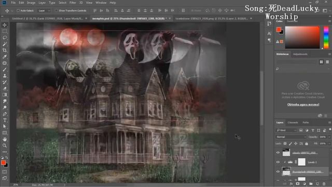Image resolution: width=332 pixels, height=187 pixels.
Task: Delete the selected layer with trash
Action: (x=324, y=184)
